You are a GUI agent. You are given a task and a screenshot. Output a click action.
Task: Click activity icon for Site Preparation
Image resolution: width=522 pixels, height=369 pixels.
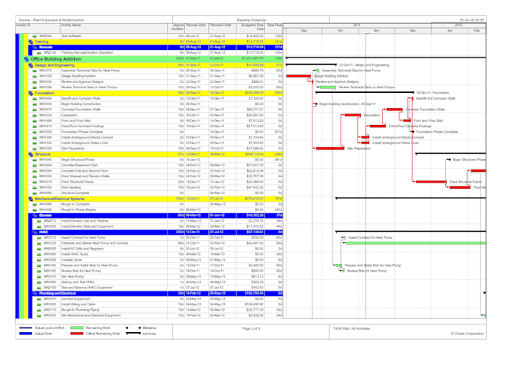35,148
